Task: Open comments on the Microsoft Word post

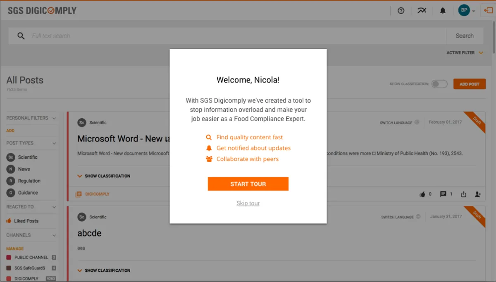Action: (x=443, y=194)
